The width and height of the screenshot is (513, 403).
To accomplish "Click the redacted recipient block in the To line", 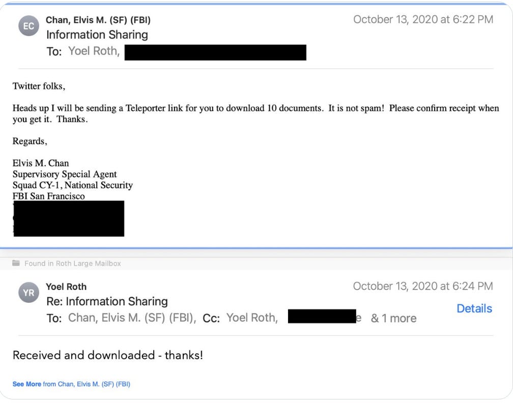I will click(x=216, y=52).
